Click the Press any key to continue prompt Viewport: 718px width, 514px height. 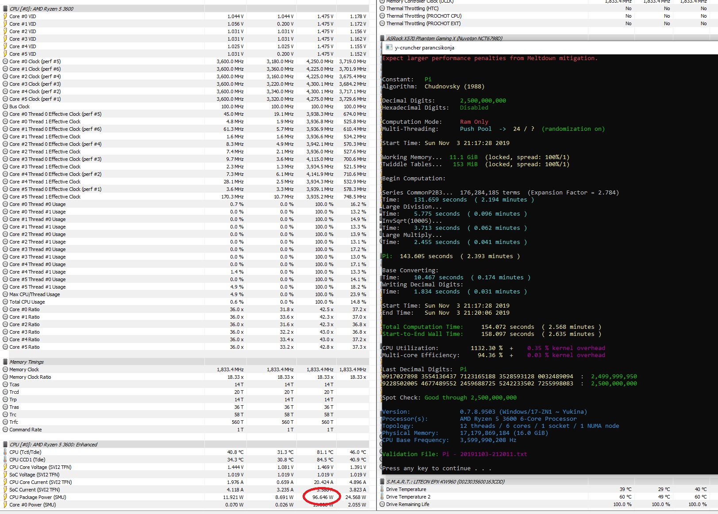tap(437, 468)
